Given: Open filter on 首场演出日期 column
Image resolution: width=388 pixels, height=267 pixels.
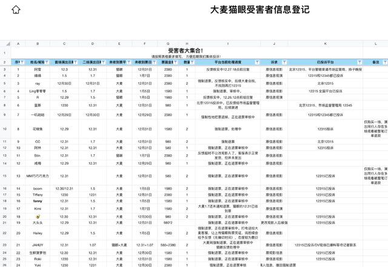Looking at the screenshot, I should click(x=75, y=62).
